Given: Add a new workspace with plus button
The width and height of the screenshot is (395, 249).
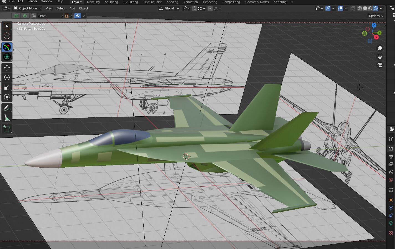Looking at the screenshot, I should point(292,2).
